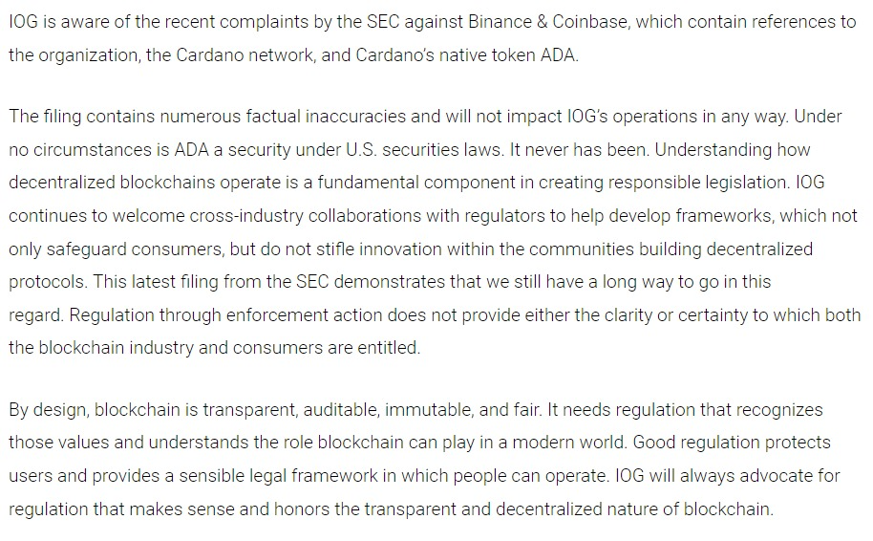Click "native token ADA" text
The height and width of the screenshot is (541, 873).
click(x=508, y=55)
